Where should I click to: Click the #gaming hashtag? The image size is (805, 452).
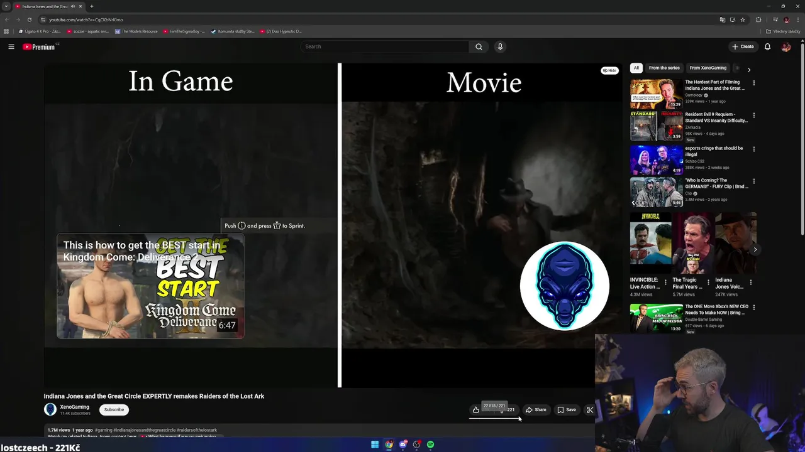point(103,430)
